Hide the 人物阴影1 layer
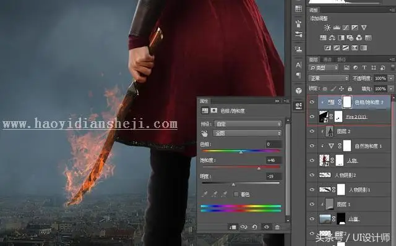This screenshot has height=246, width=396. (312, 190)
